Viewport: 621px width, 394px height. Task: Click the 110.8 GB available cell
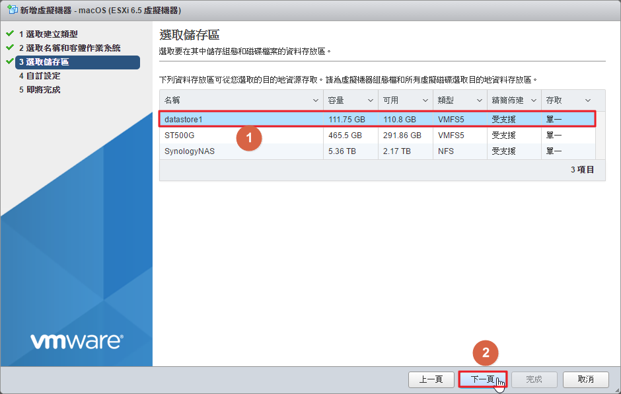(x=399, y=119)
